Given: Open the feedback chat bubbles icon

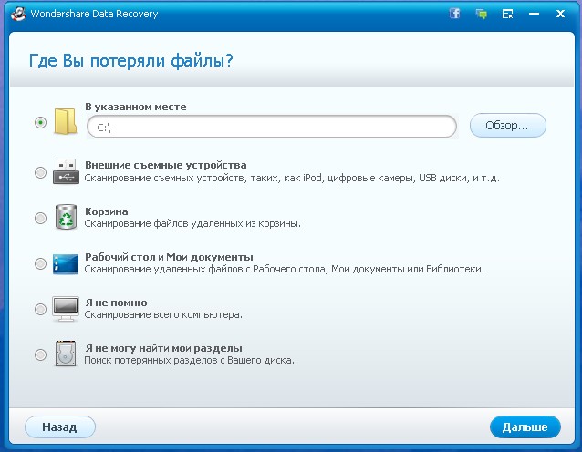Looking at the screenshot, I should click(481, 14).
